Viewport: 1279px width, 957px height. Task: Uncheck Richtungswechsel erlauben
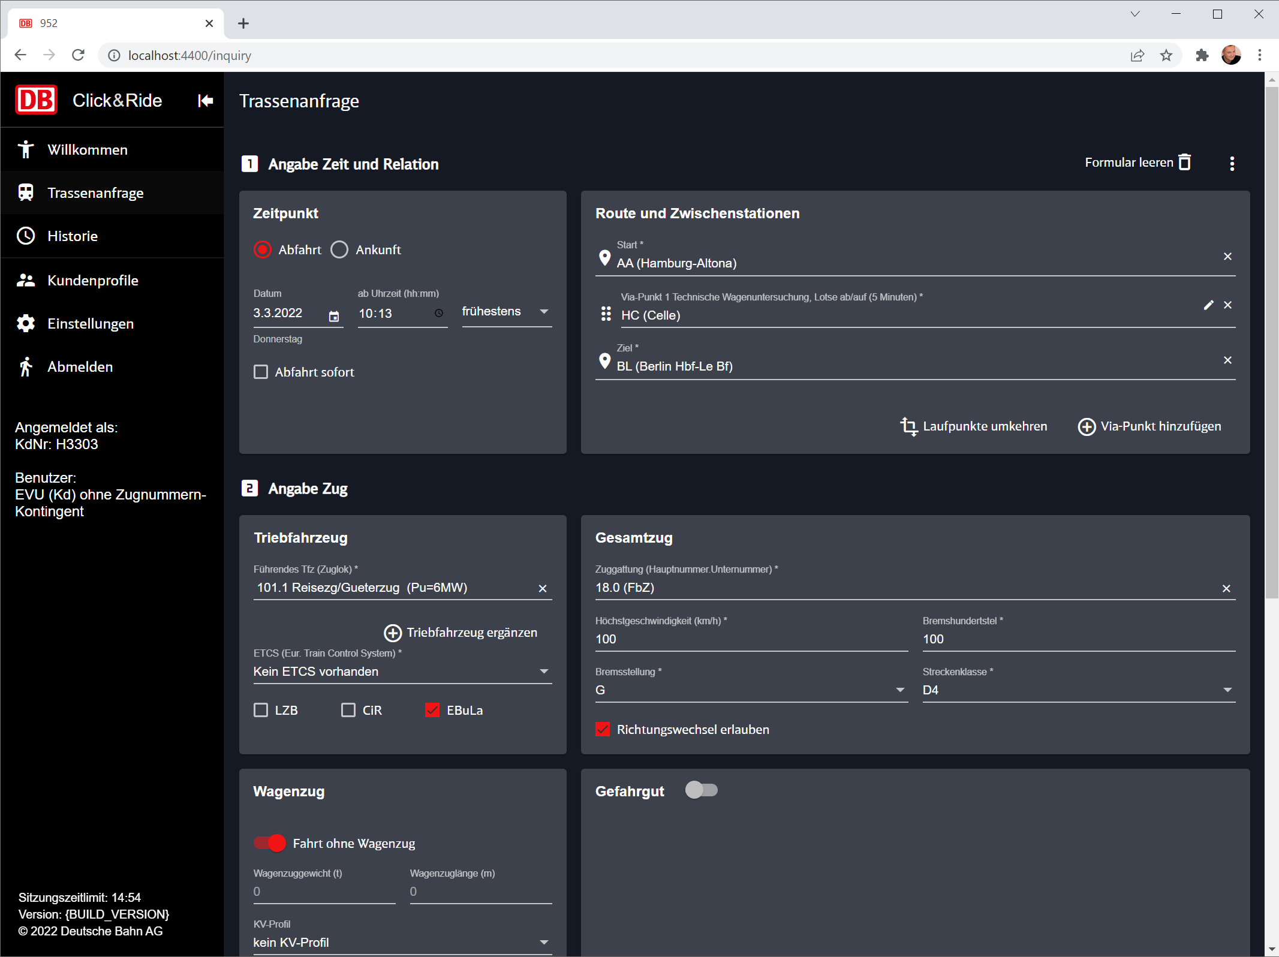pos(603,730)
